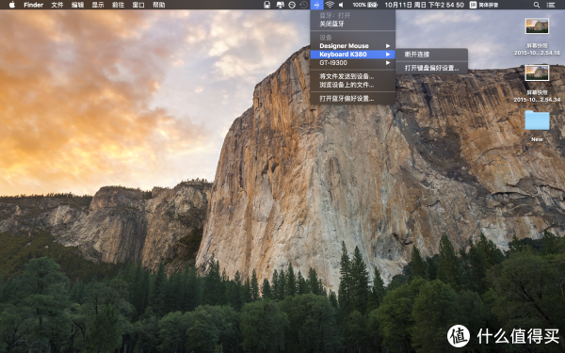Expand the Designer Mouse submenu
This screenshot has height=353, width=565.
click(352, 46)
